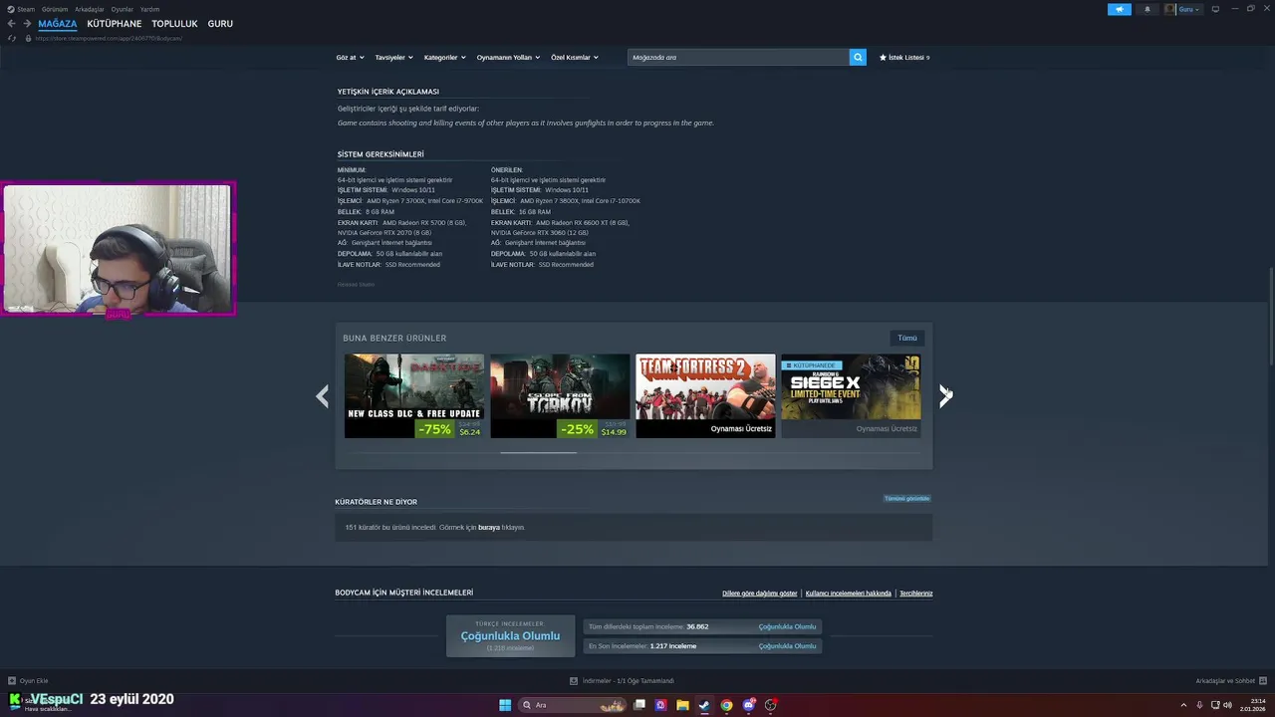Screen dimensions: 1275x717
Task: Switch to Big Picture mode icon
Action: (1215, 9)
